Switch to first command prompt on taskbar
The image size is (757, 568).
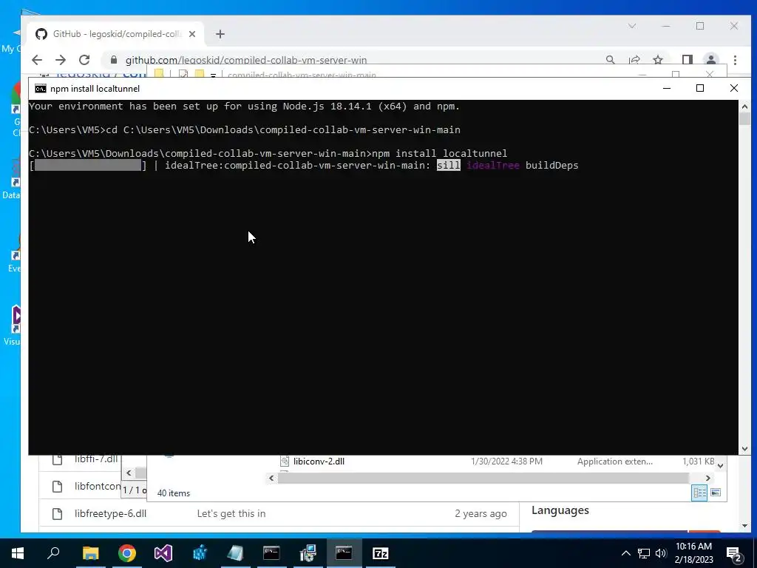click(271, 553)
